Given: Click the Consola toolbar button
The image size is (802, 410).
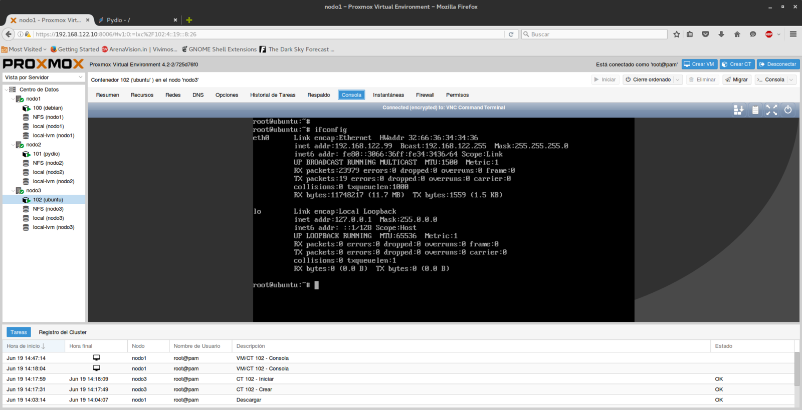Looking at the screenshot, I should click(770, 80).
